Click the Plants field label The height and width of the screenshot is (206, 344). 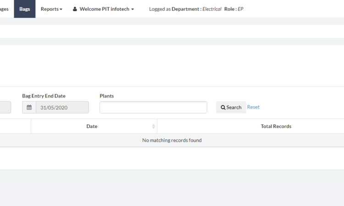pyautogui.click(x=106, y=96)
